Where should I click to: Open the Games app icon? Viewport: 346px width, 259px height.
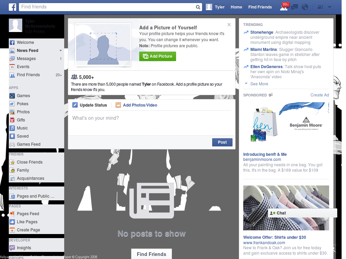(x=12, y=96)
